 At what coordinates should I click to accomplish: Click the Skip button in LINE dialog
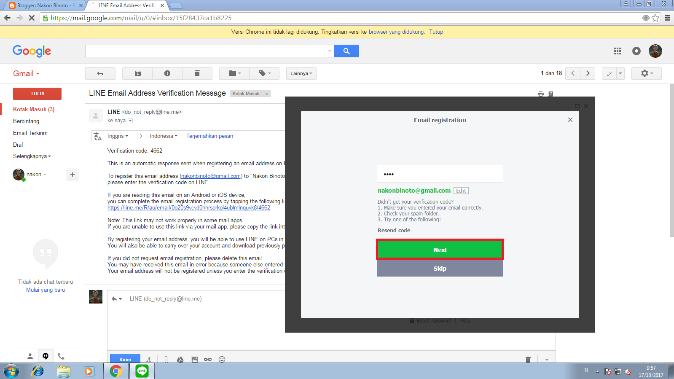(440, 268)
